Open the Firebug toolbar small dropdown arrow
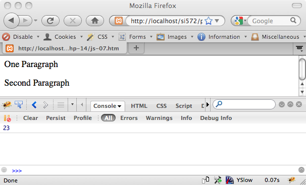This screenshot has height=185, width=306. tap(72, 104)
